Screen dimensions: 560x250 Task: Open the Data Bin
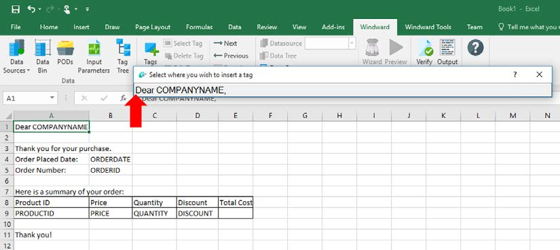coord(43,56)
